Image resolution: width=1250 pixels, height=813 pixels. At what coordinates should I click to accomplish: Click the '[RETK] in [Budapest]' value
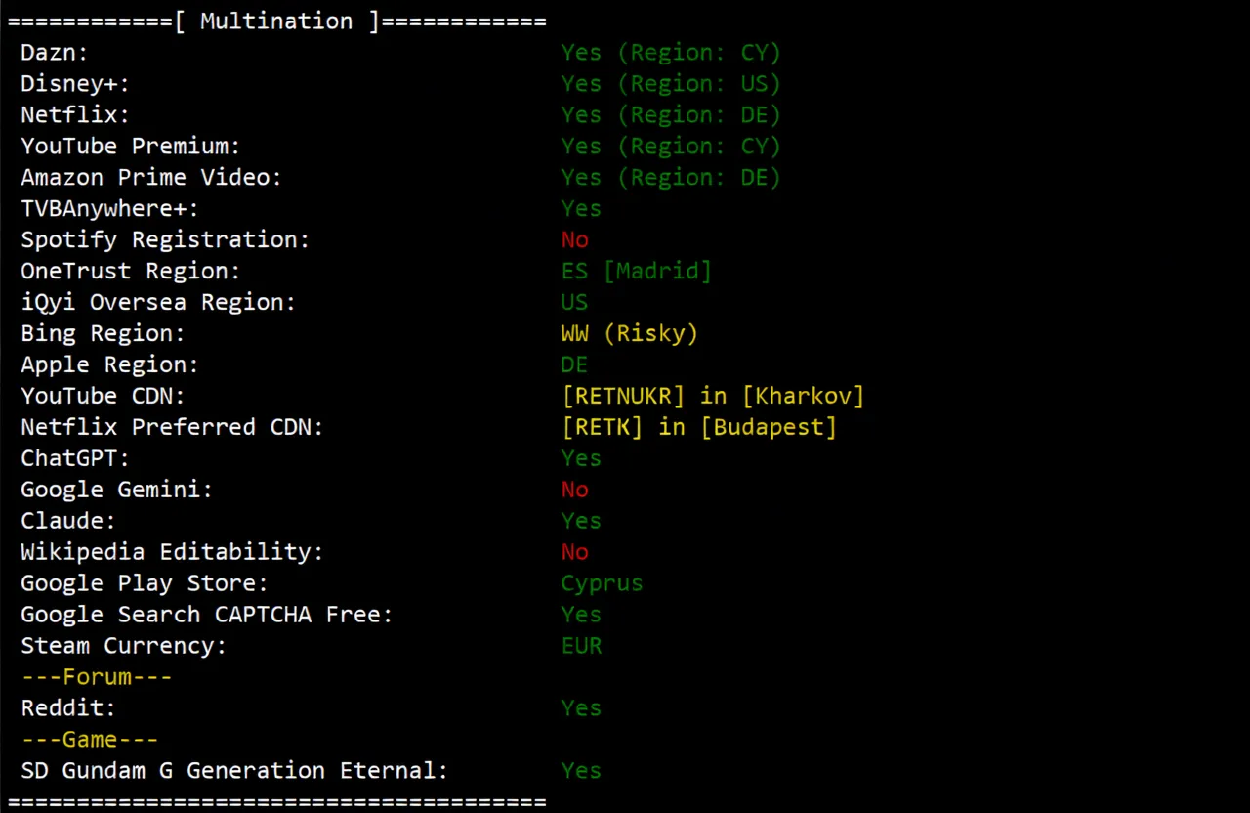(699, 428)
